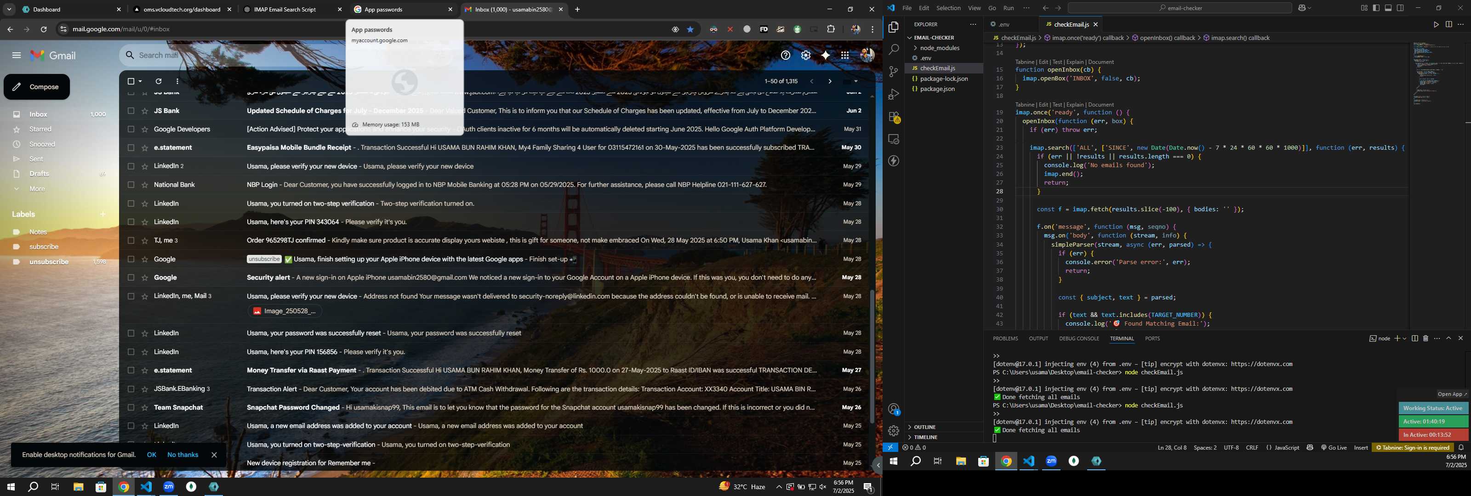This screenshot has width=1471, height=496.
Task: Run the checkEmail.js file with play icon
Action: [x=1436, y=24]
